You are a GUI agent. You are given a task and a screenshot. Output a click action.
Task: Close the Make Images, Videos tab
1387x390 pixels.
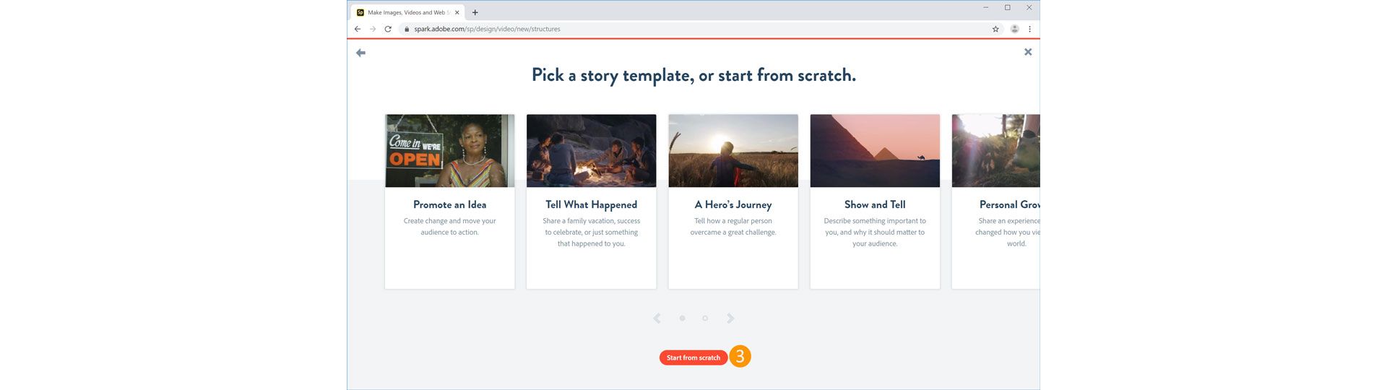(x=457, y=12)
